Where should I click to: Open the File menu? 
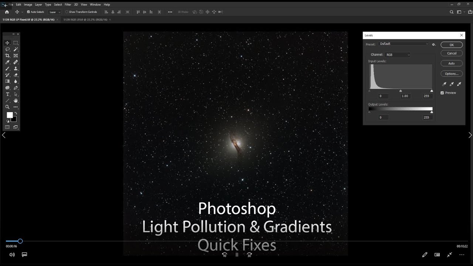(x=11, y=4)
